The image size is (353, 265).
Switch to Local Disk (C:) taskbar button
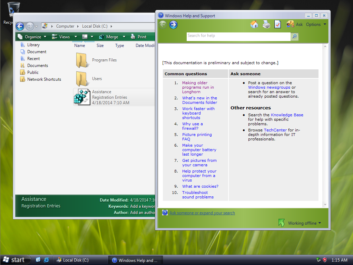point(80,260)
